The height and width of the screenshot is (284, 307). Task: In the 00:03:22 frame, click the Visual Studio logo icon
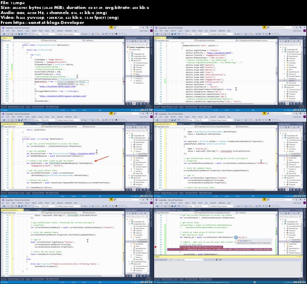(3, 114)
